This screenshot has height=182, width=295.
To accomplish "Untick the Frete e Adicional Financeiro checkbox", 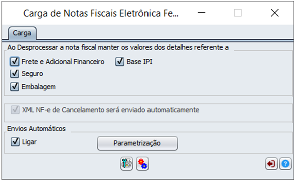I will [15, 62].
